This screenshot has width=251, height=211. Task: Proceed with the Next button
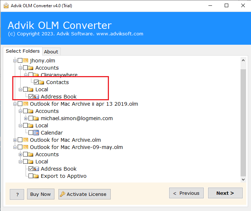pyautogui.click(x=225, y=193)
